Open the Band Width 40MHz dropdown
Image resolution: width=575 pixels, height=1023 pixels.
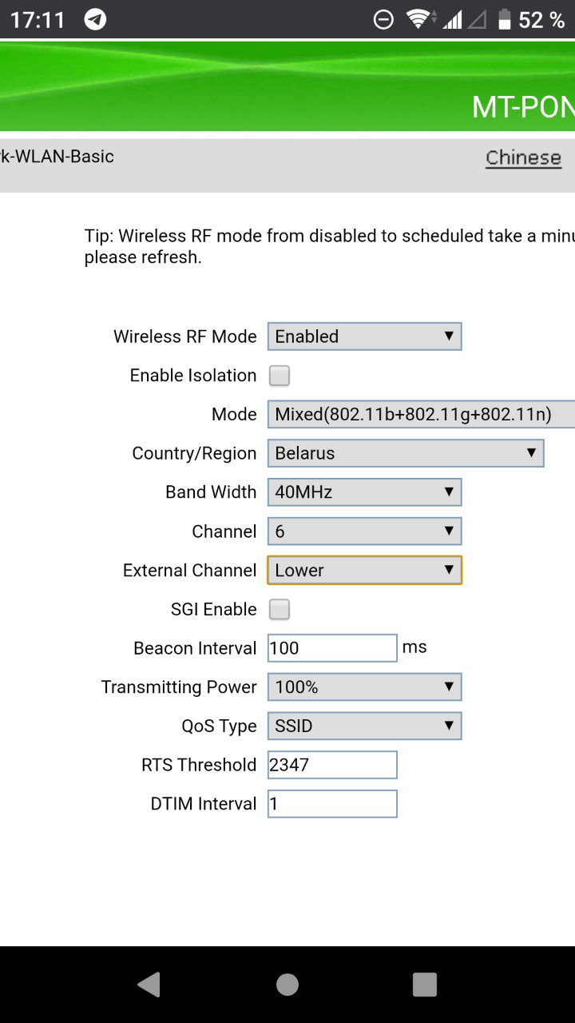(364, 492)
